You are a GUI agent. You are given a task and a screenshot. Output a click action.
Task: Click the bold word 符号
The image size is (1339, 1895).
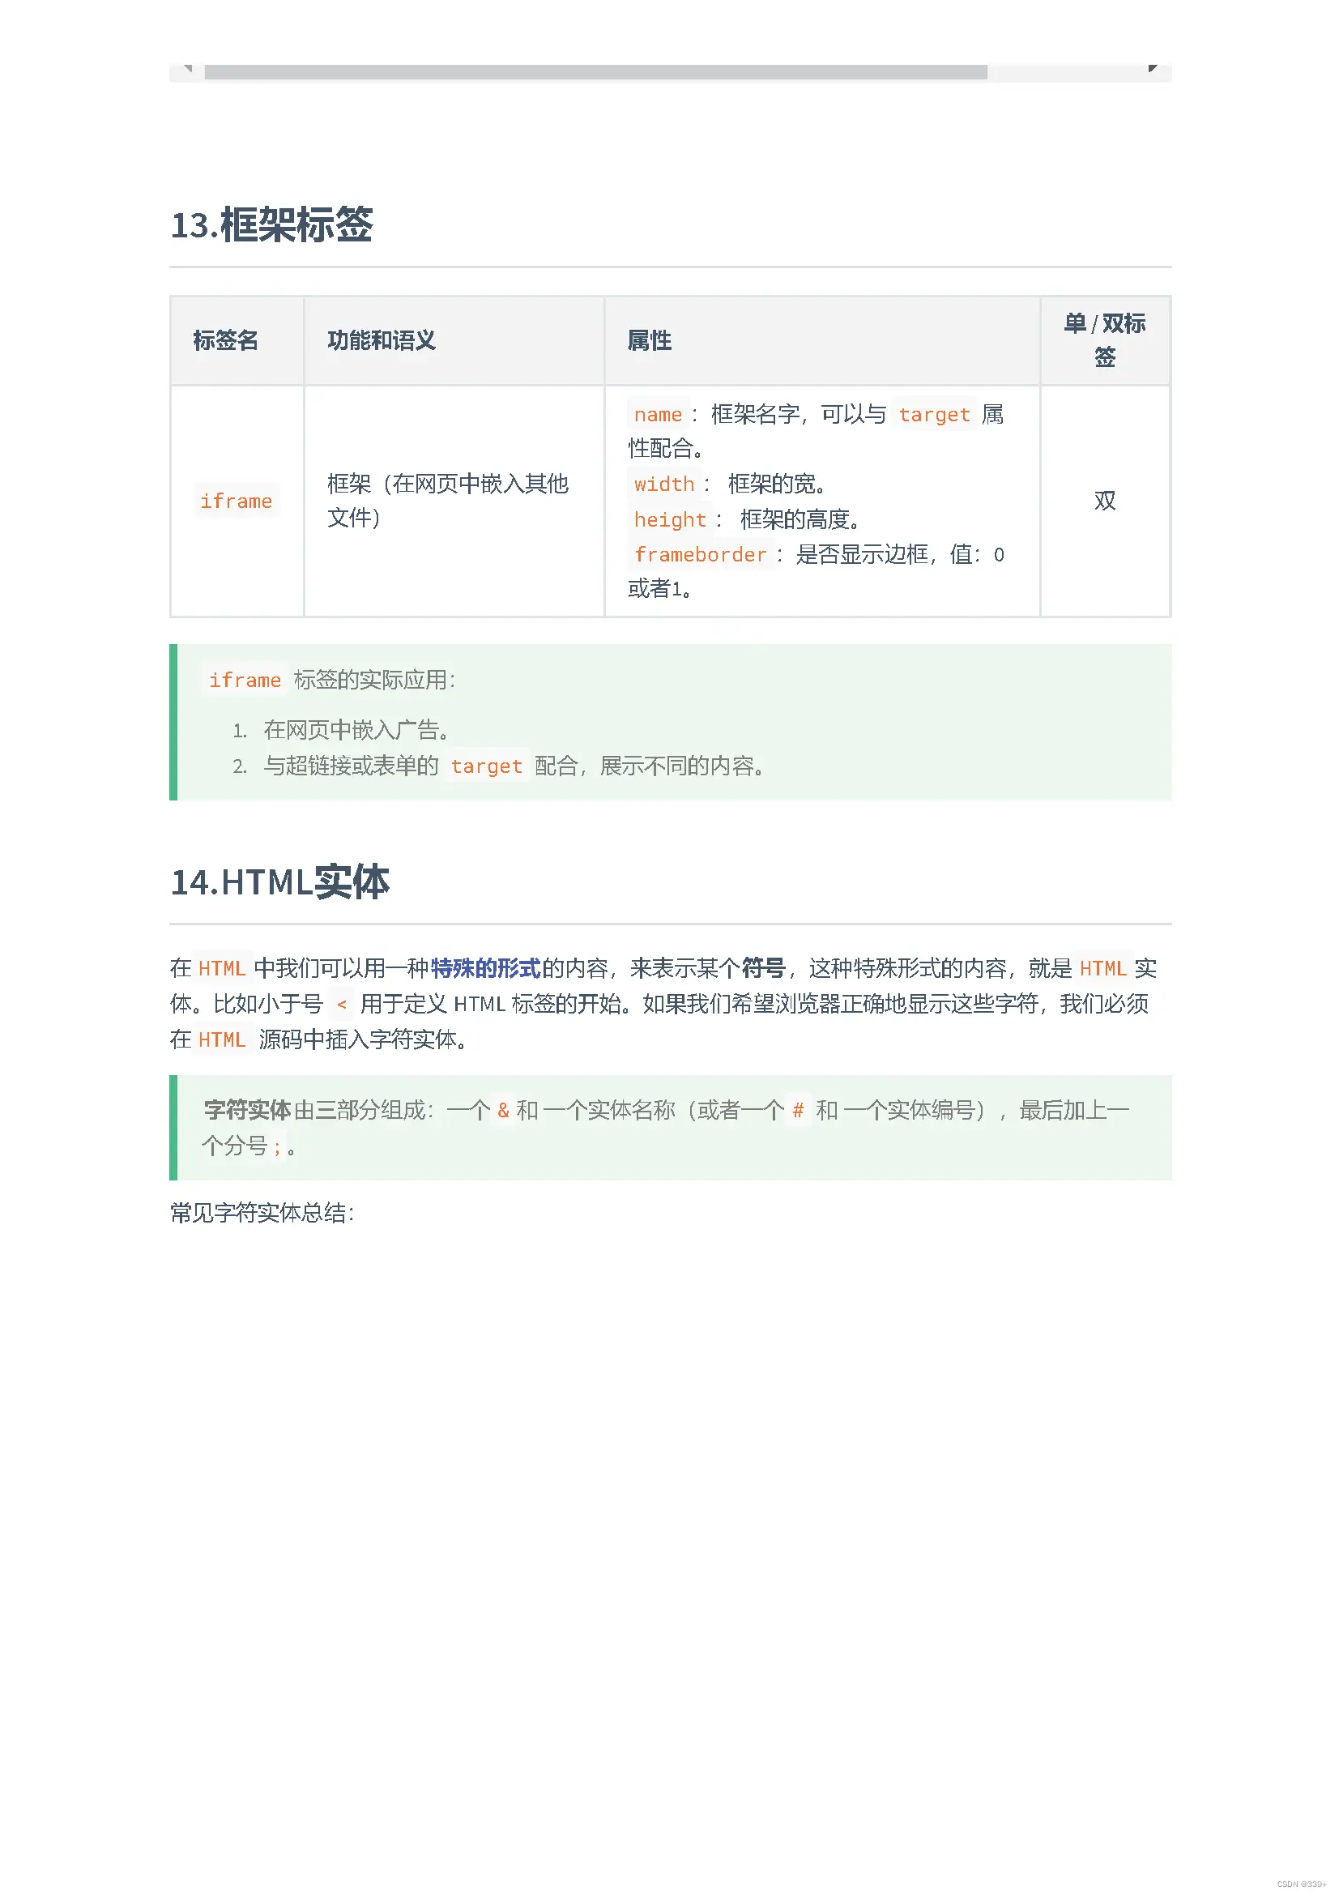coord(763,968)
